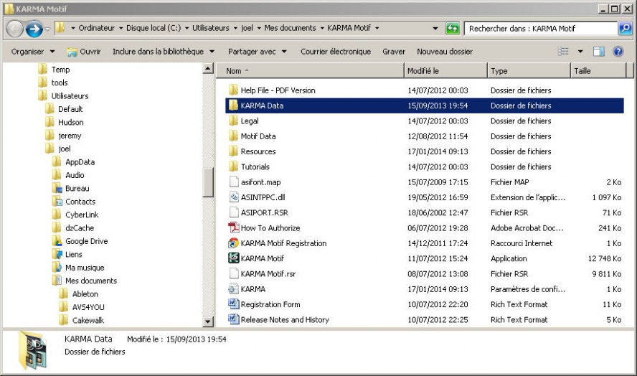This screenshot has width=637, height=376.
Task: Select Google Drive in the folder tree
Action: click(x=86, y=241)
